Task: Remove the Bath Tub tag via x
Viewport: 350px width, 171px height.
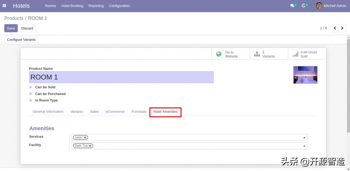Action: (x=90, y=146)
